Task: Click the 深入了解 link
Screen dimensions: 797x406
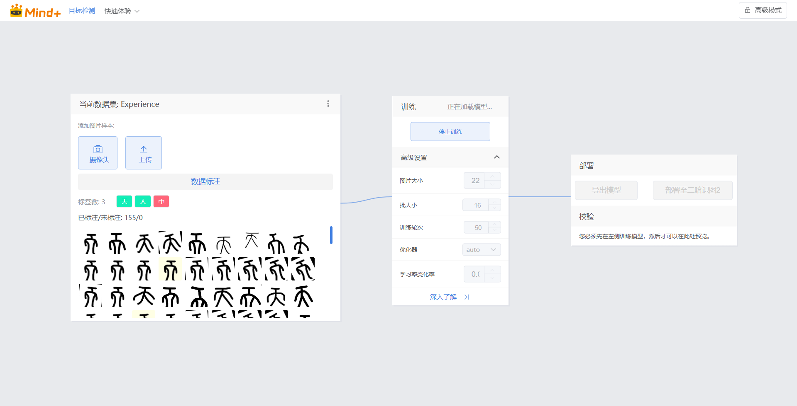Action: tap(443, 297)
